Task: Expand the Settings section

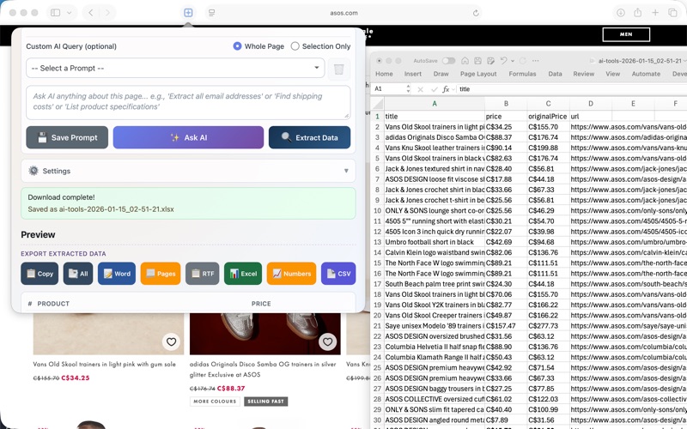Action: click(188, 171)
